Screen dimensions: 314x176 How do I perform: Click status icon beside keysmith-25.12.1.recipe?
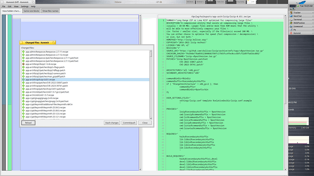[x=23, y=117]
